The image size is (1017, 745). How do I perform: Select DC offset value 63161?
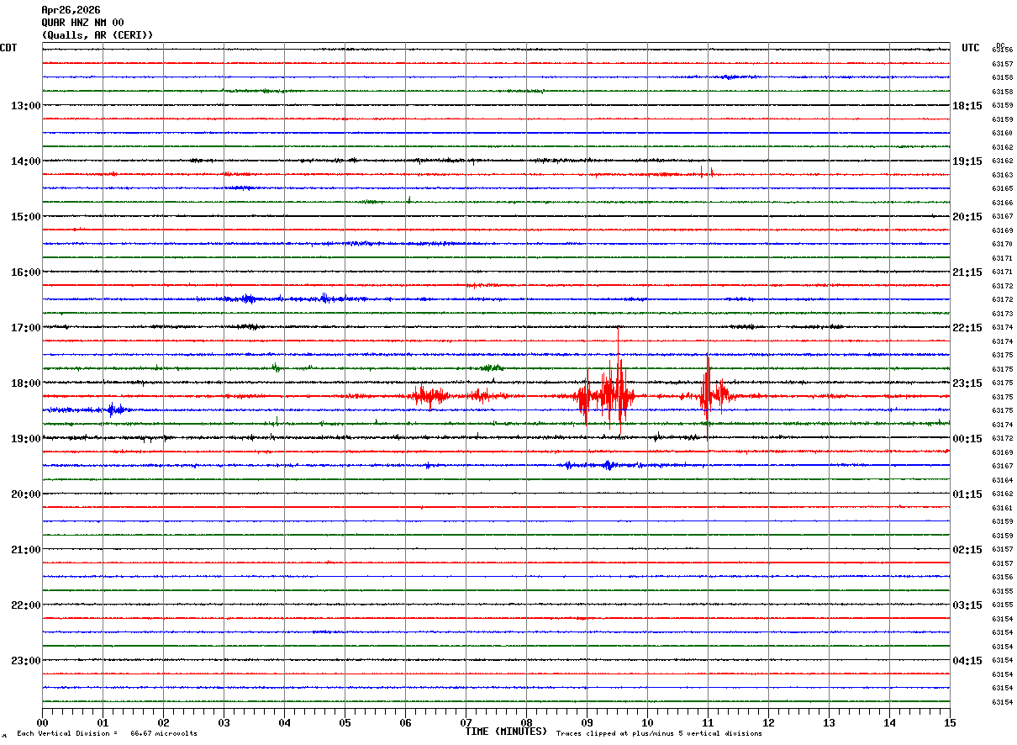(1002, 508)
